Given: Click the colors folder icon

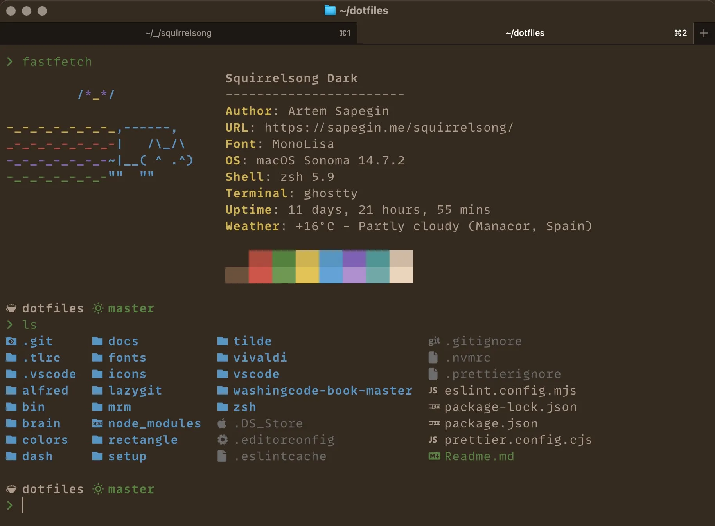Looking at the screenshot, I should point(11,440).
